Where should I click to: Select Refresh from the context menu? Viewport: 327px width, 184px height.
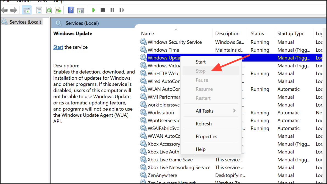point(204,124)
